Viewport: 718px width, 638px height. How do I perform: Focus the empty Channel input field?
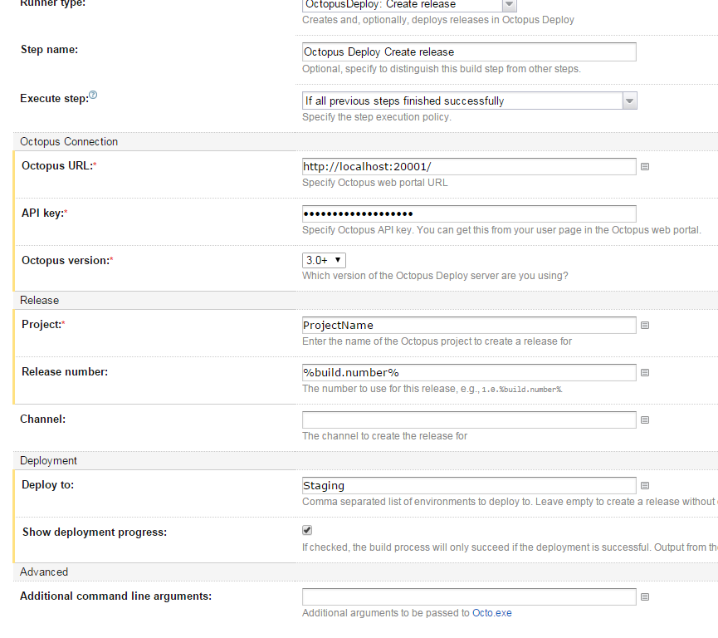(x=469, y=420)
